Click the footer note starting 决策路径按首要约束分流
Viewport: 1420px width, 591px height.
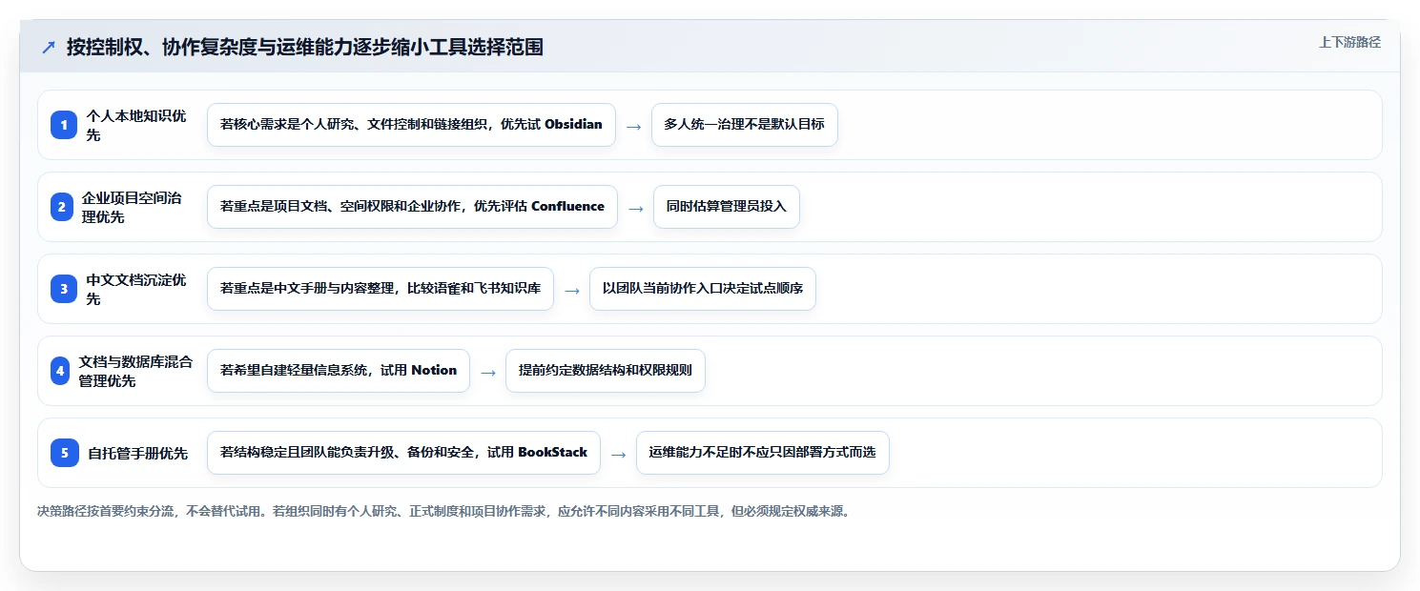tap(443, 512)
